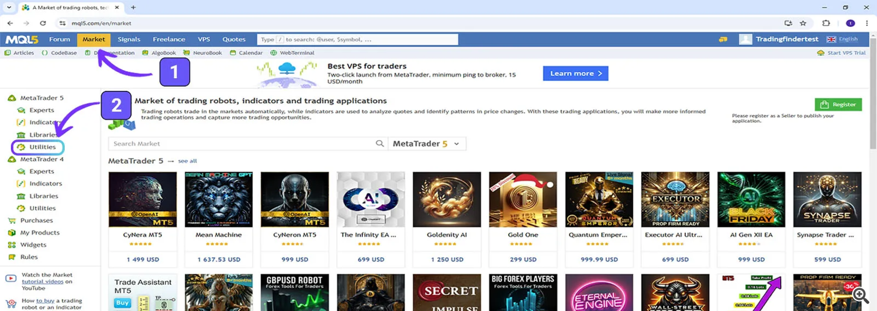The image size is (877, 311).
Task: Click the tutorial videos link
Action: (x=43, y=281)
